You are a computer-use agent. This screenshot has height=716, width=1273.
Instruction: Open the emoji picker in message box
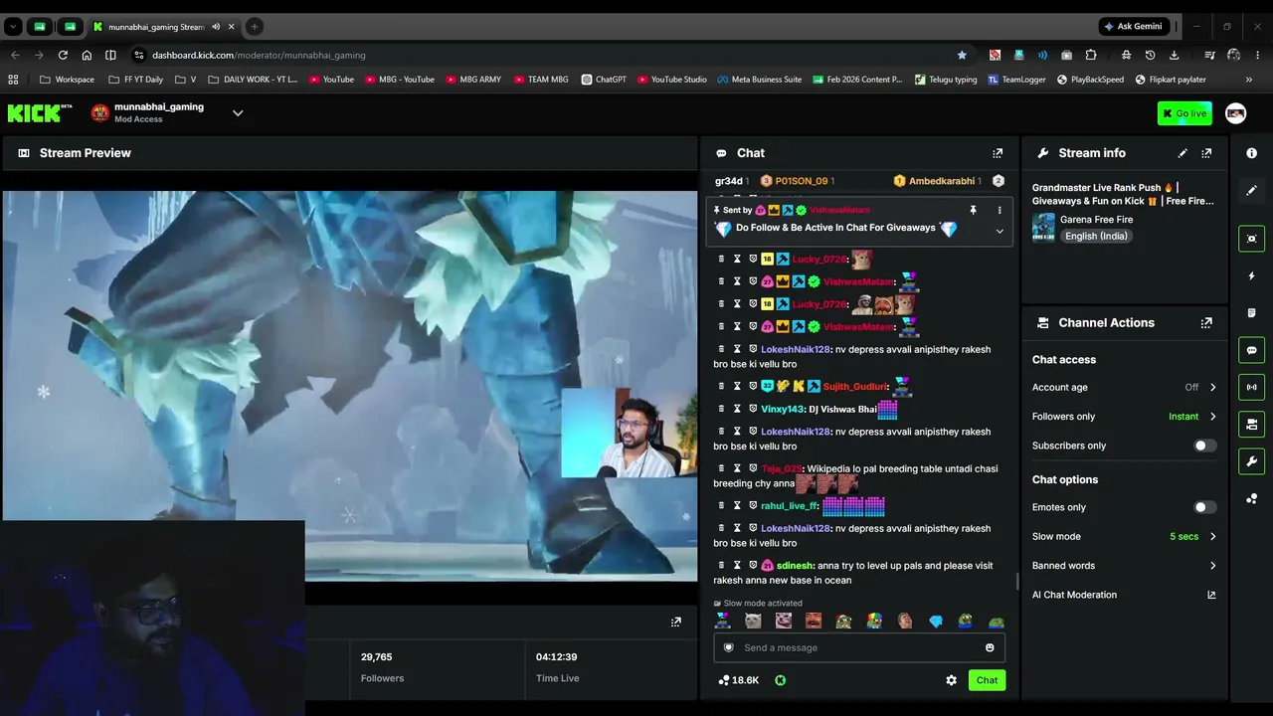pyautogui.click(x=990, y=648)
